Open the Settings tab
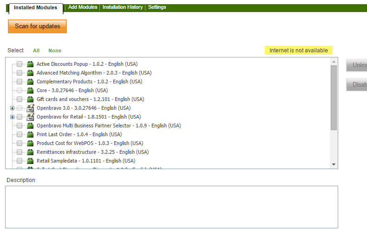The image size is (367, 233). [157, 7]
